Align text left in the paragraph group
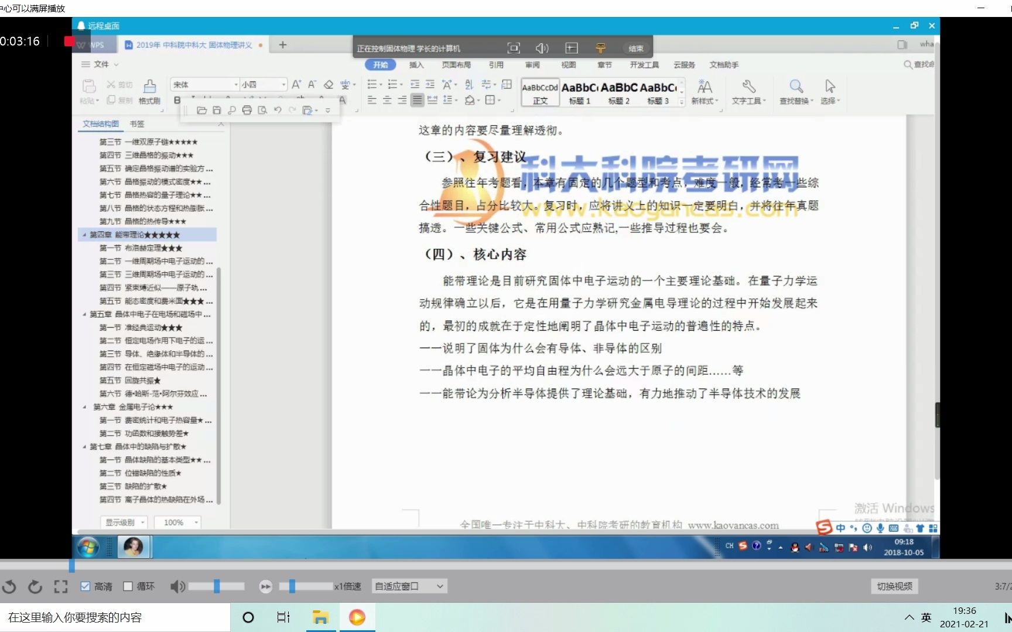This screenshot has width=1012, height=632. pos(372,100)
